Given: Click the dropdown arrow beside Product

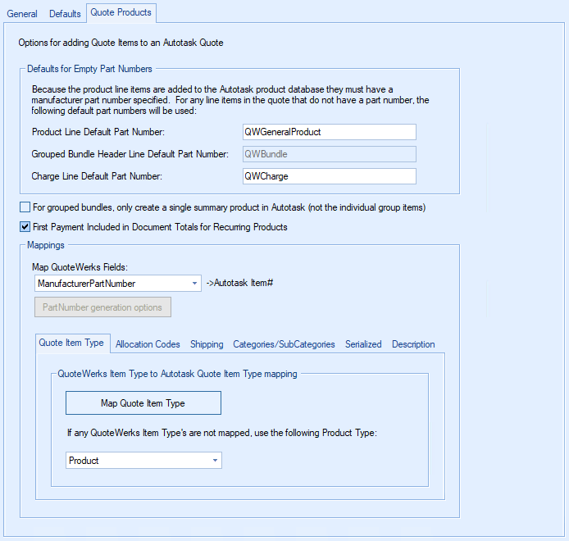Looking at the screenshot, I should click(x=215, y=461).
